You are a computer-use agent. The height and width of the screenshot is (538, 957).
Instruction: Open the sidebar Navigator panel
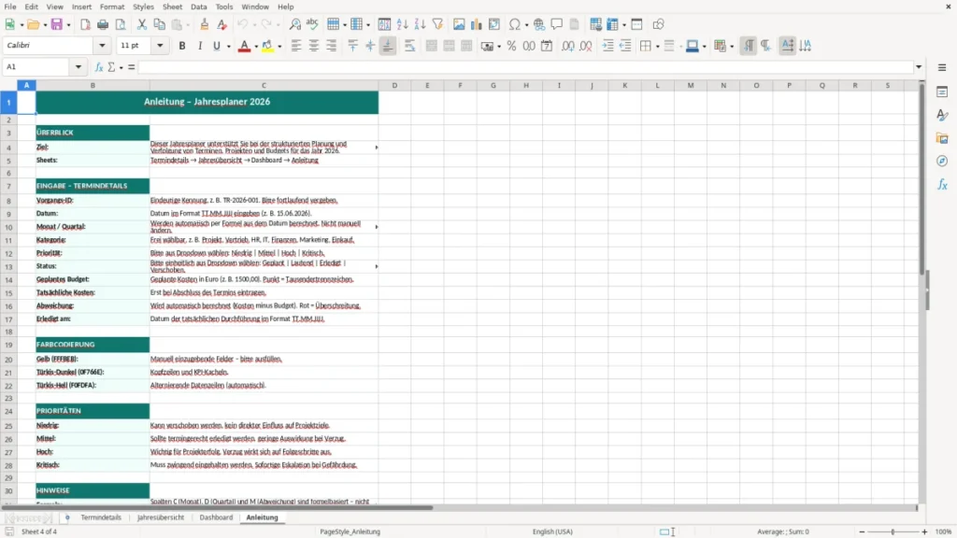tap(942, 161)
